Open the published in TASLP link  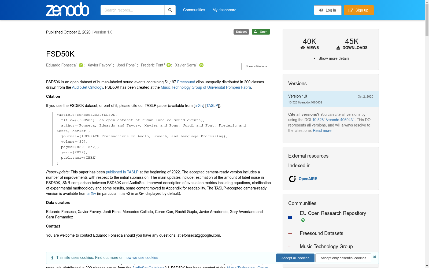point(122,172)
